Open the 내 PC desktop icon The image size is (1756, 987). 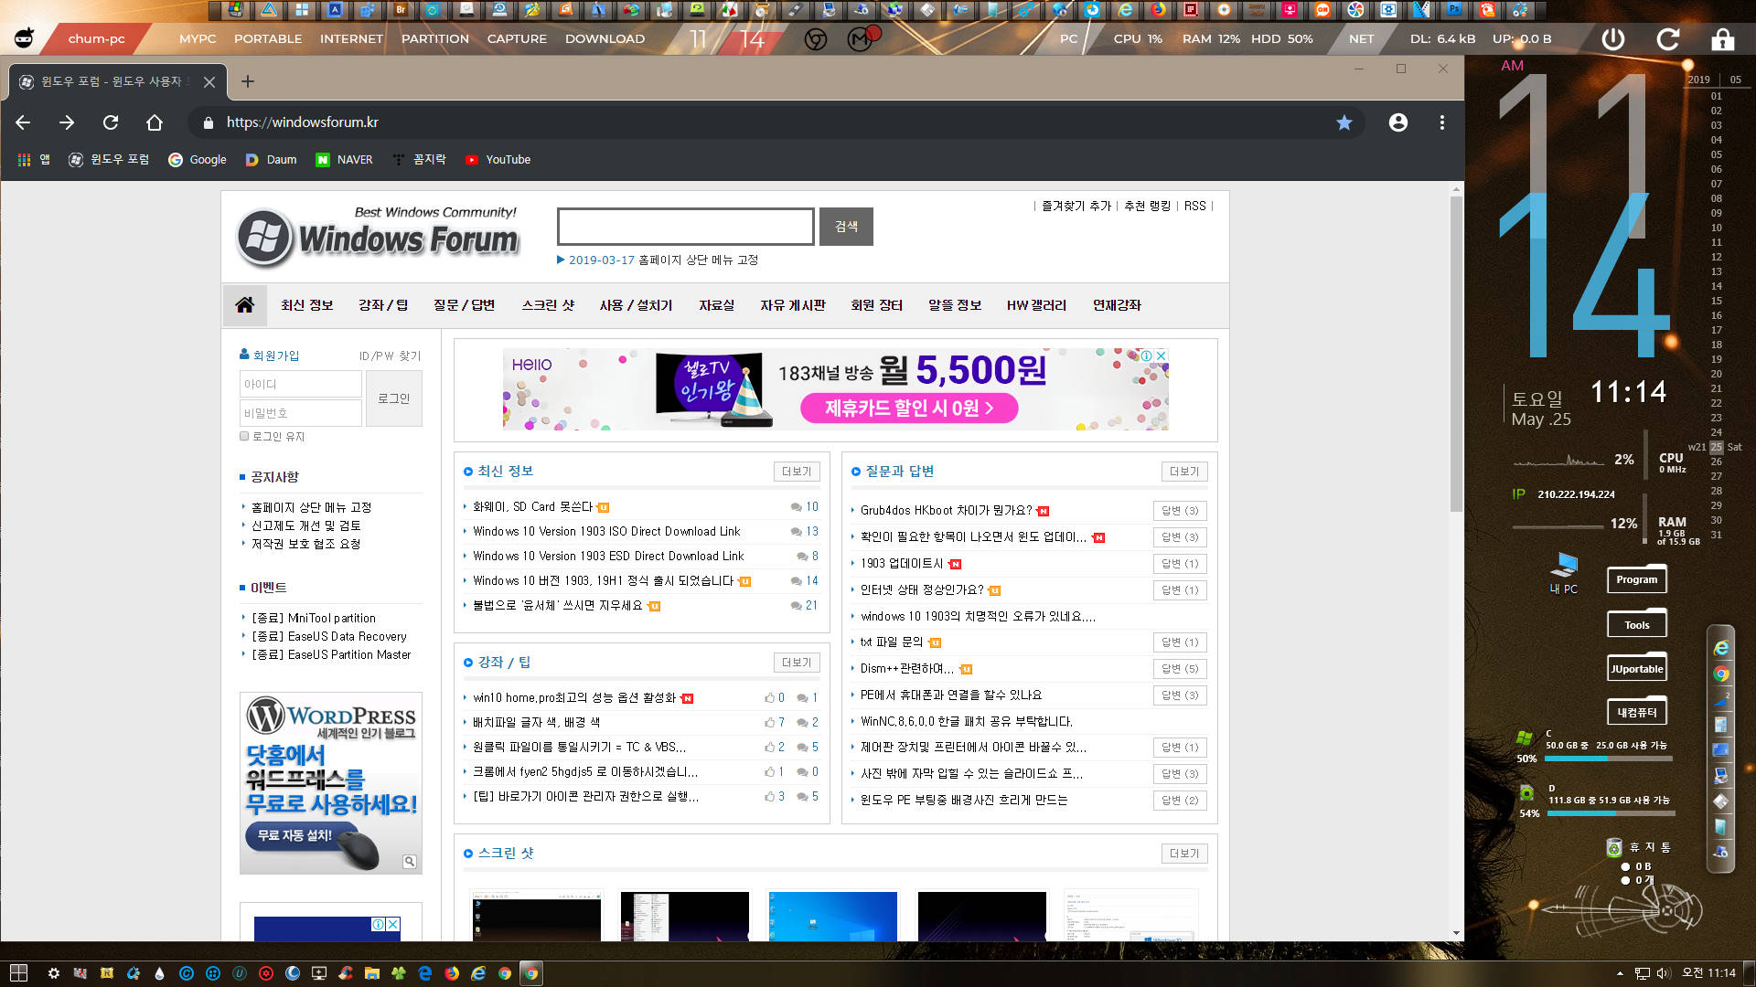coord(1564,573)
